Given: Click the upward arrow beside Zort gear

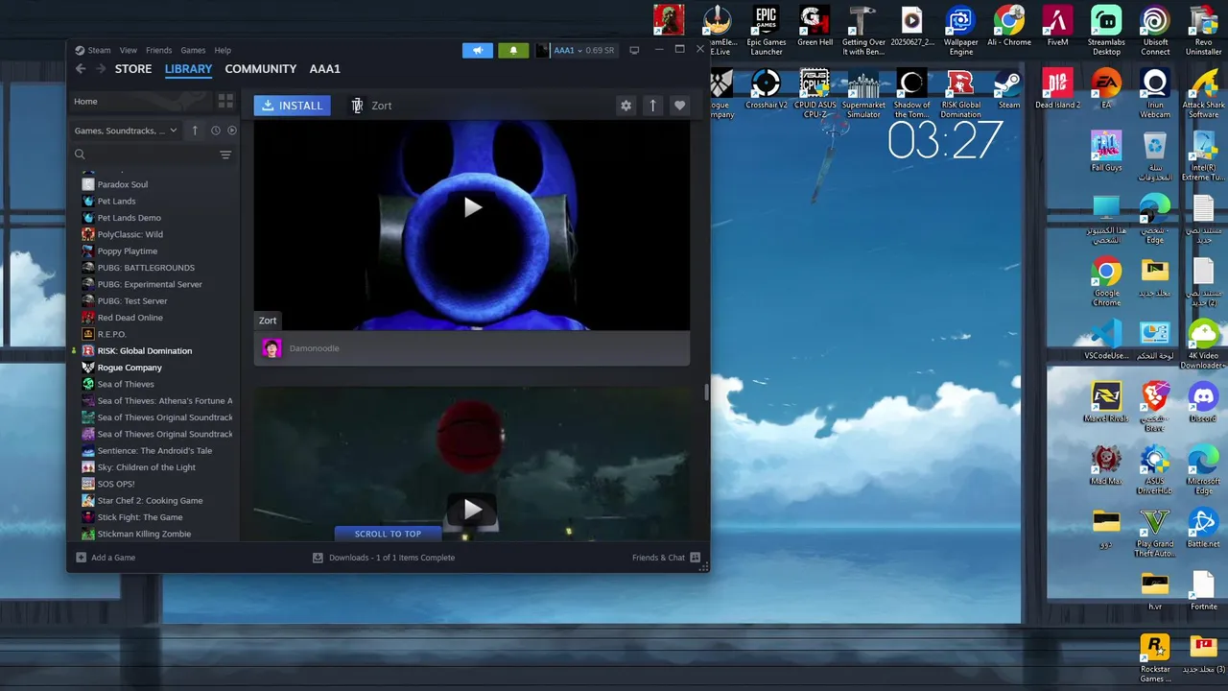Looking at the screenshot, I should 653,106.
